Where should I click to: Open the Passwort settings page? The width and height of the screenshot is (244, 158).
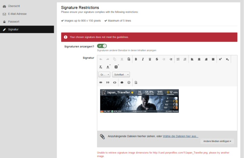[x=14, y=22]
